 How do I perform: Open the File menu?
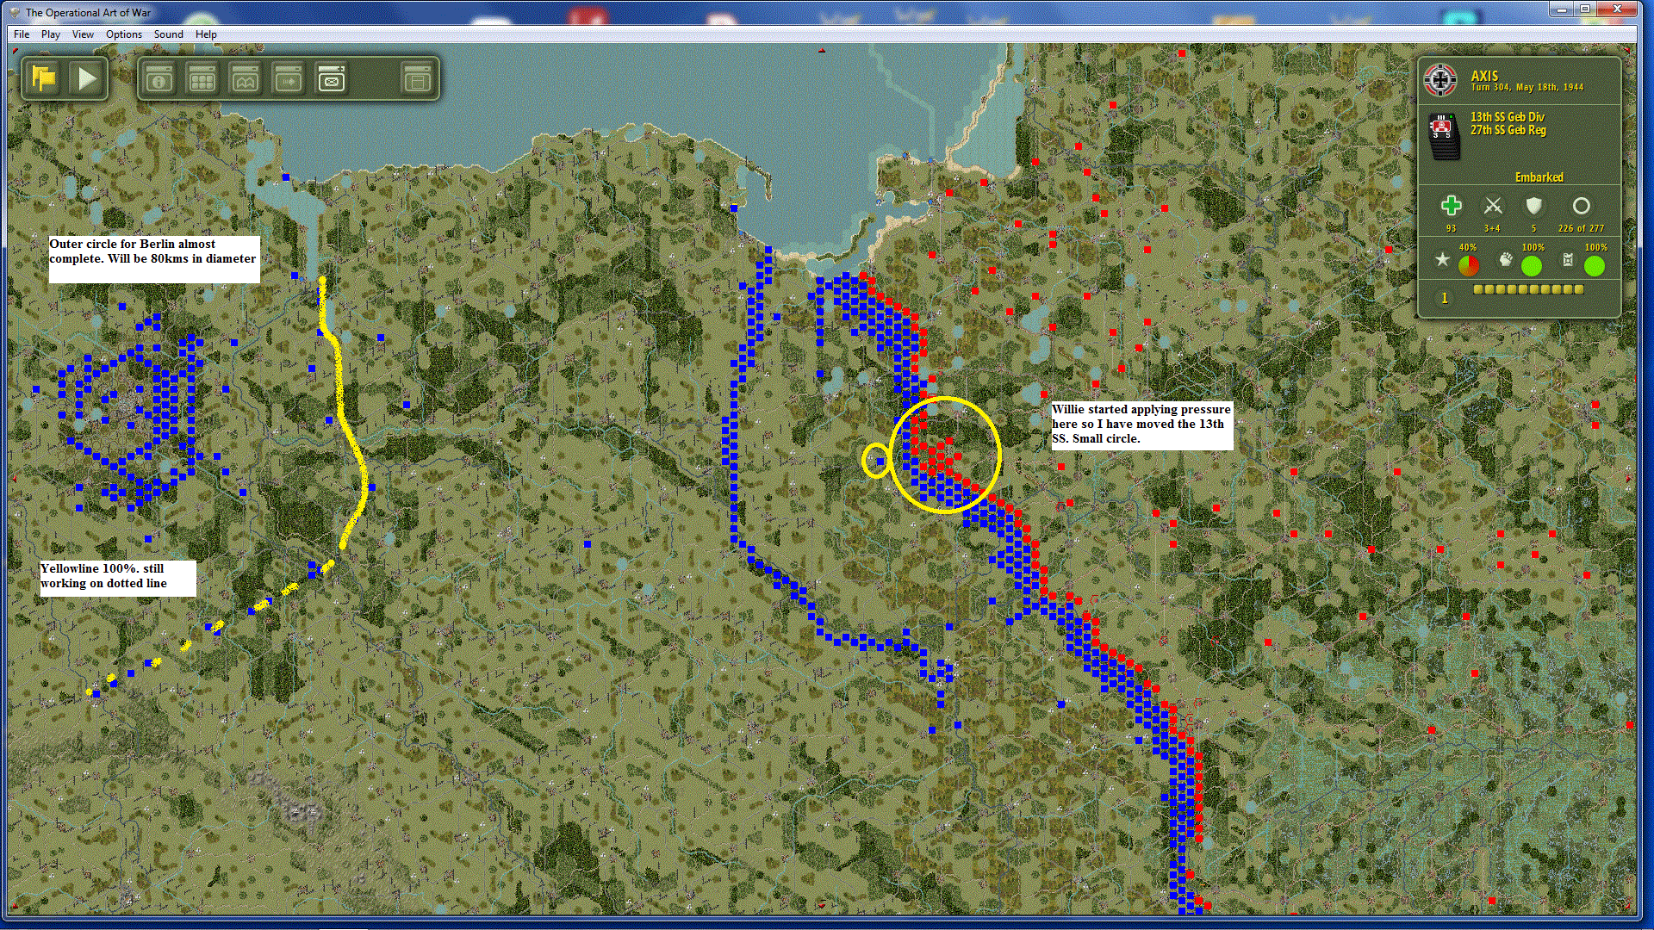pos(22,34)
